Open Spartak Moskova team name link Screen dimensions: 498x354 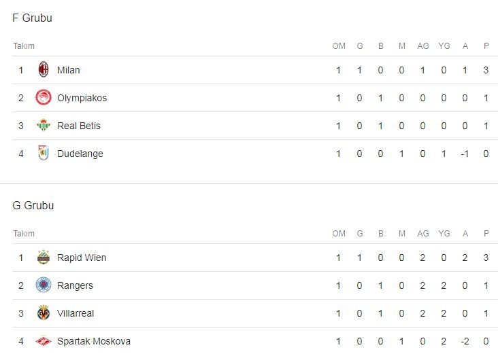(94, 341)
